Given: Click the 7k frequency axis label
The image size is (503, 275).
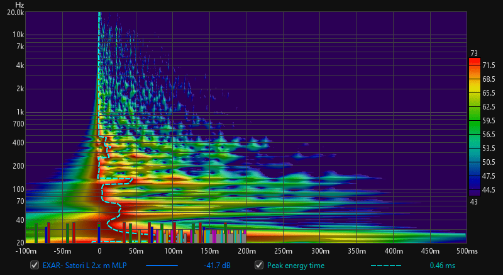Looking at the screenshot, I should [21, 47].
